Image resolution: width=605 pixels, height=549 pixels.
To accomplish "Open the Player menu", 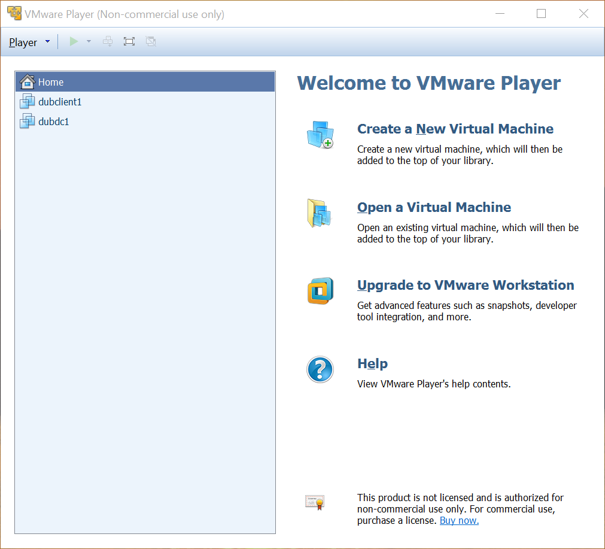I will (29, 42).
